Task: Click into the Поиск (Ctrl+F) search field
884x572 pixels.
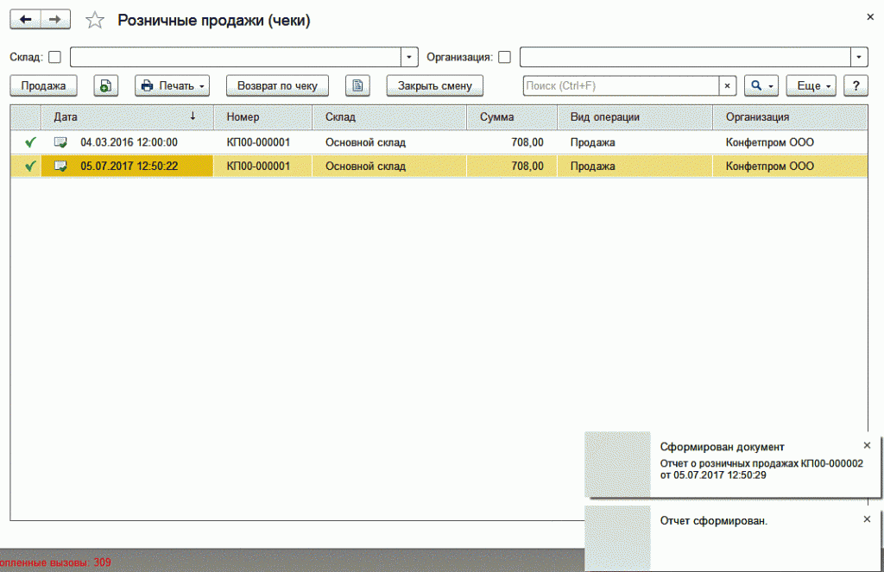Action: (620, 85)
